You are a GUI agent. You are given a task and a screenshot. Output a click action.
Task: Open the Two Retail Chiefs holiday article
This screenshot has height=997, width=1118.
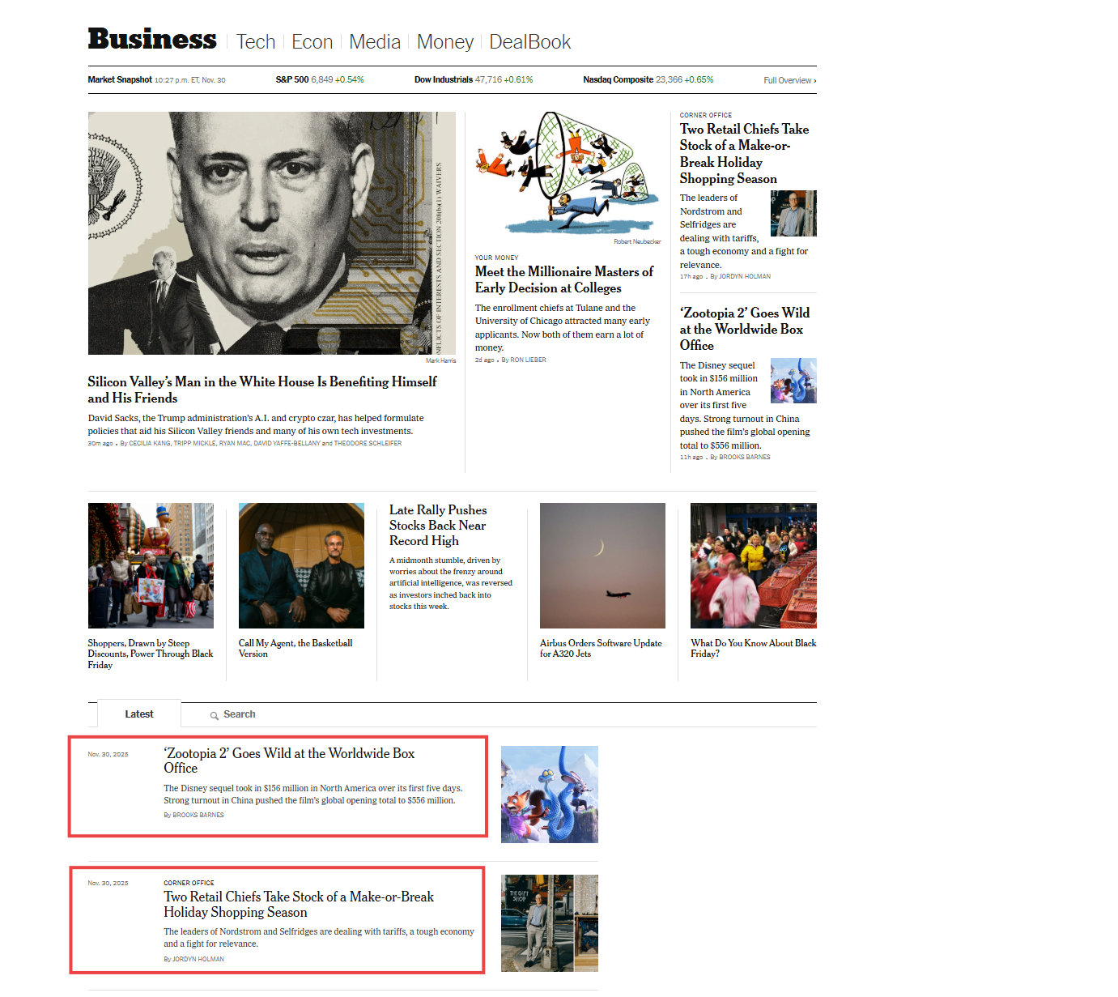click(743, 153)
